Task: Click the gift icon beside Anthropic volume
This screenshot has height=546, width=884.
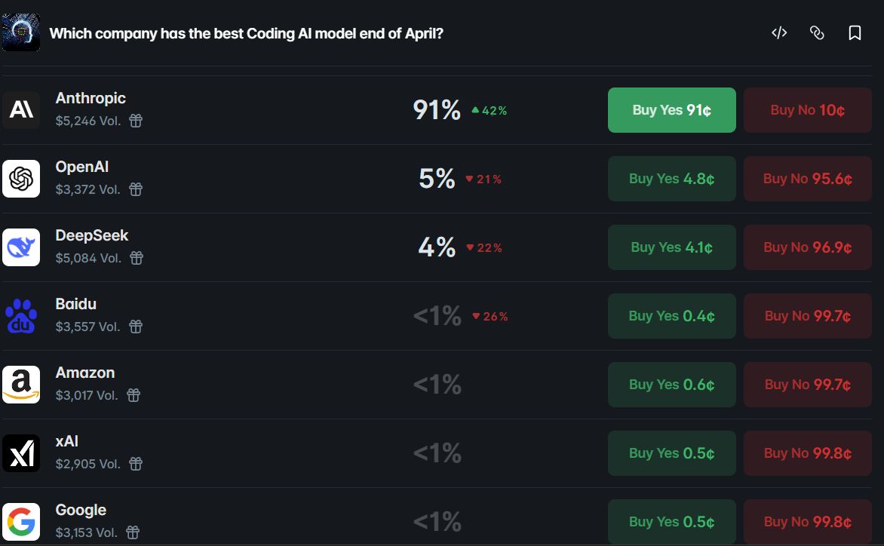Action: pos(136,121)
